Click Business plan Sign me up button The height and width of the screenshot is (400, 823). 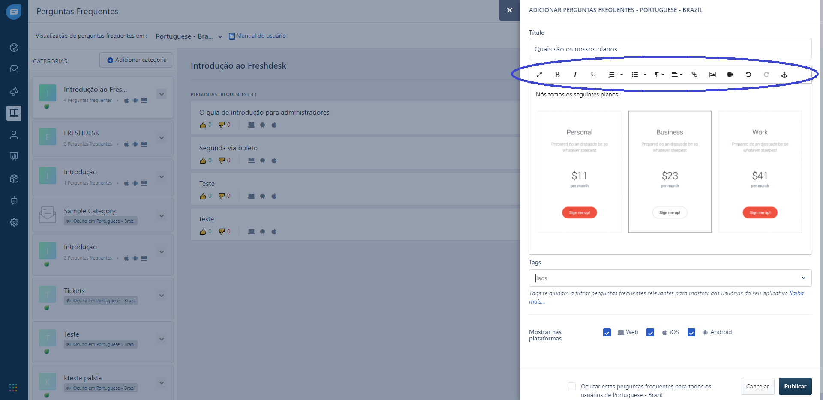670,212
